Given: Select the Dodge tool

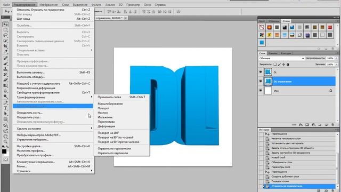Looking at the screenshot, I should pos(5,96).
